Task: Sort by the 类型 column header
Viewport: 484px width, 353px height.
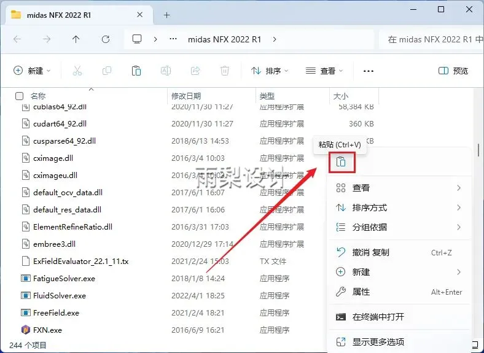Action: (267, 96)
